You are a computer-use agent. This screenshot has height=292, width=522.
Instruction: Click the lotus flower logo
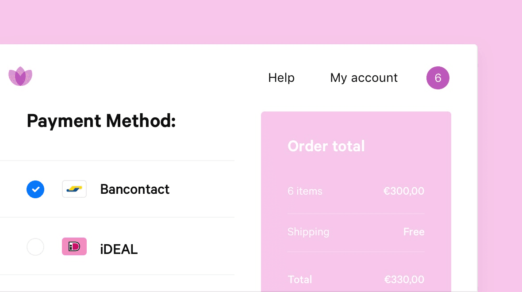[x=20, y=76]
